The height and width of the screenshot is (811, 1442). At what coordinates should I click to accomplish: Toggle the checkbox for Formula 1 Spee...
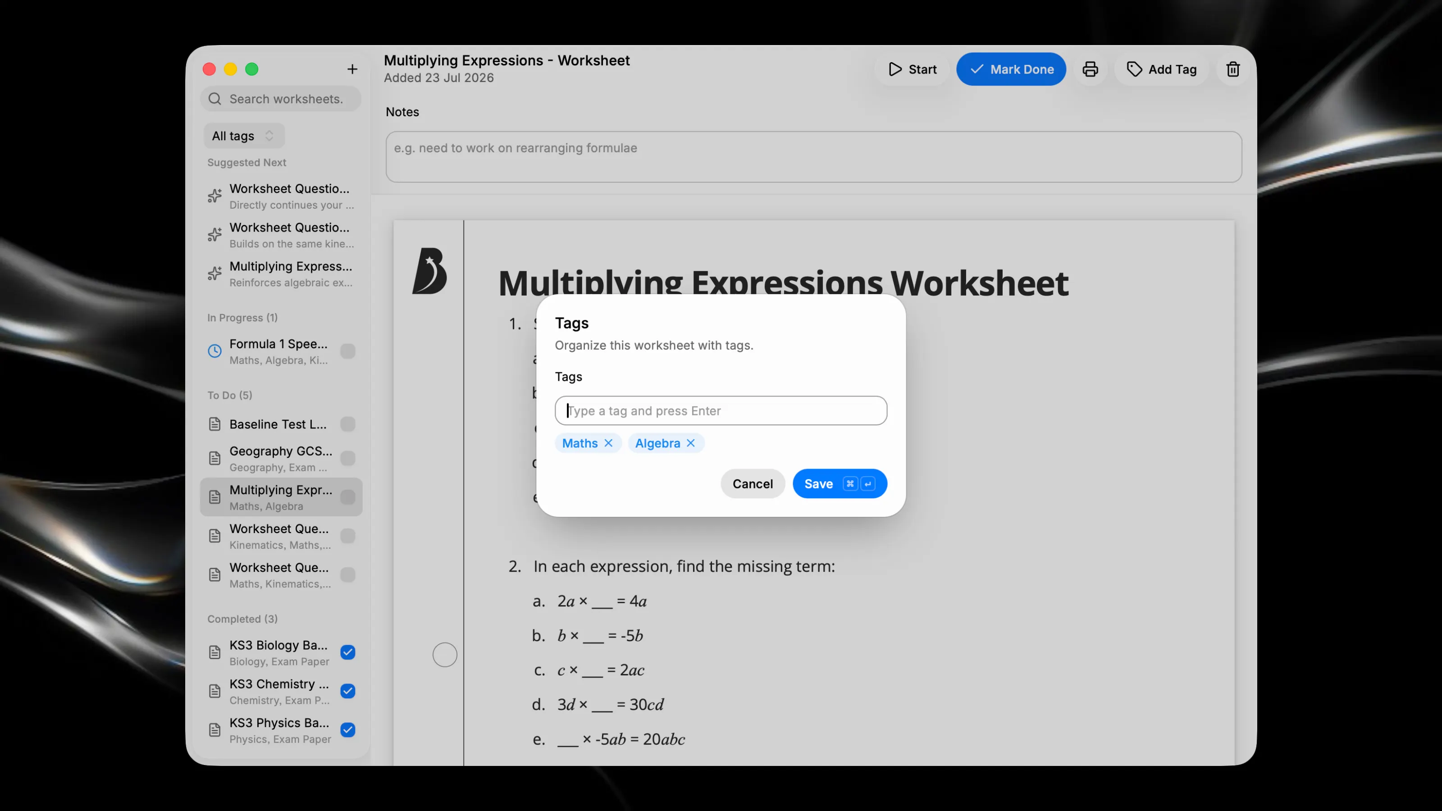tap(347, 351)
